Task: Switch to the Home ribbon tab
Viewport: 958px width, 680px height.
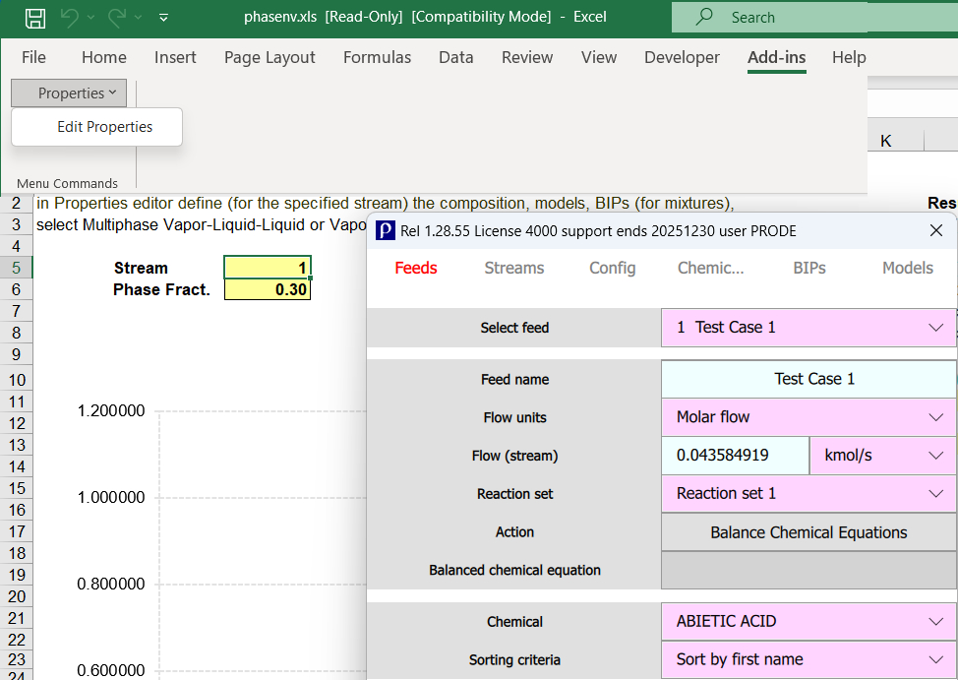Action: (104, 57)
